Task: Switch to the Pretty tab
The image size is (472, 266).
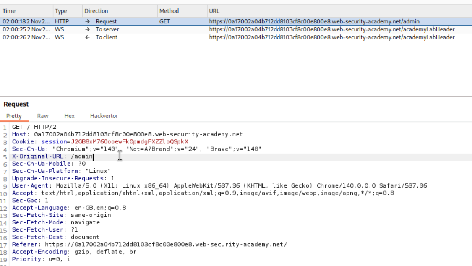Action: [x=14, y=116]
